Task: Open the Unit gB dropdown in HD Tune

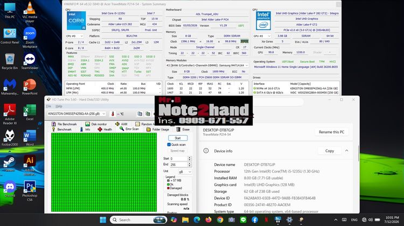Action: coord(185,172)
